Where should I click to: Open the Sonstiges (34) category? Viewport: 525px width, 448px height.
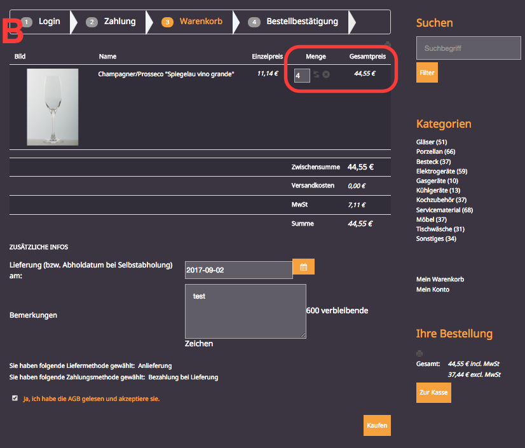point(436,239)
